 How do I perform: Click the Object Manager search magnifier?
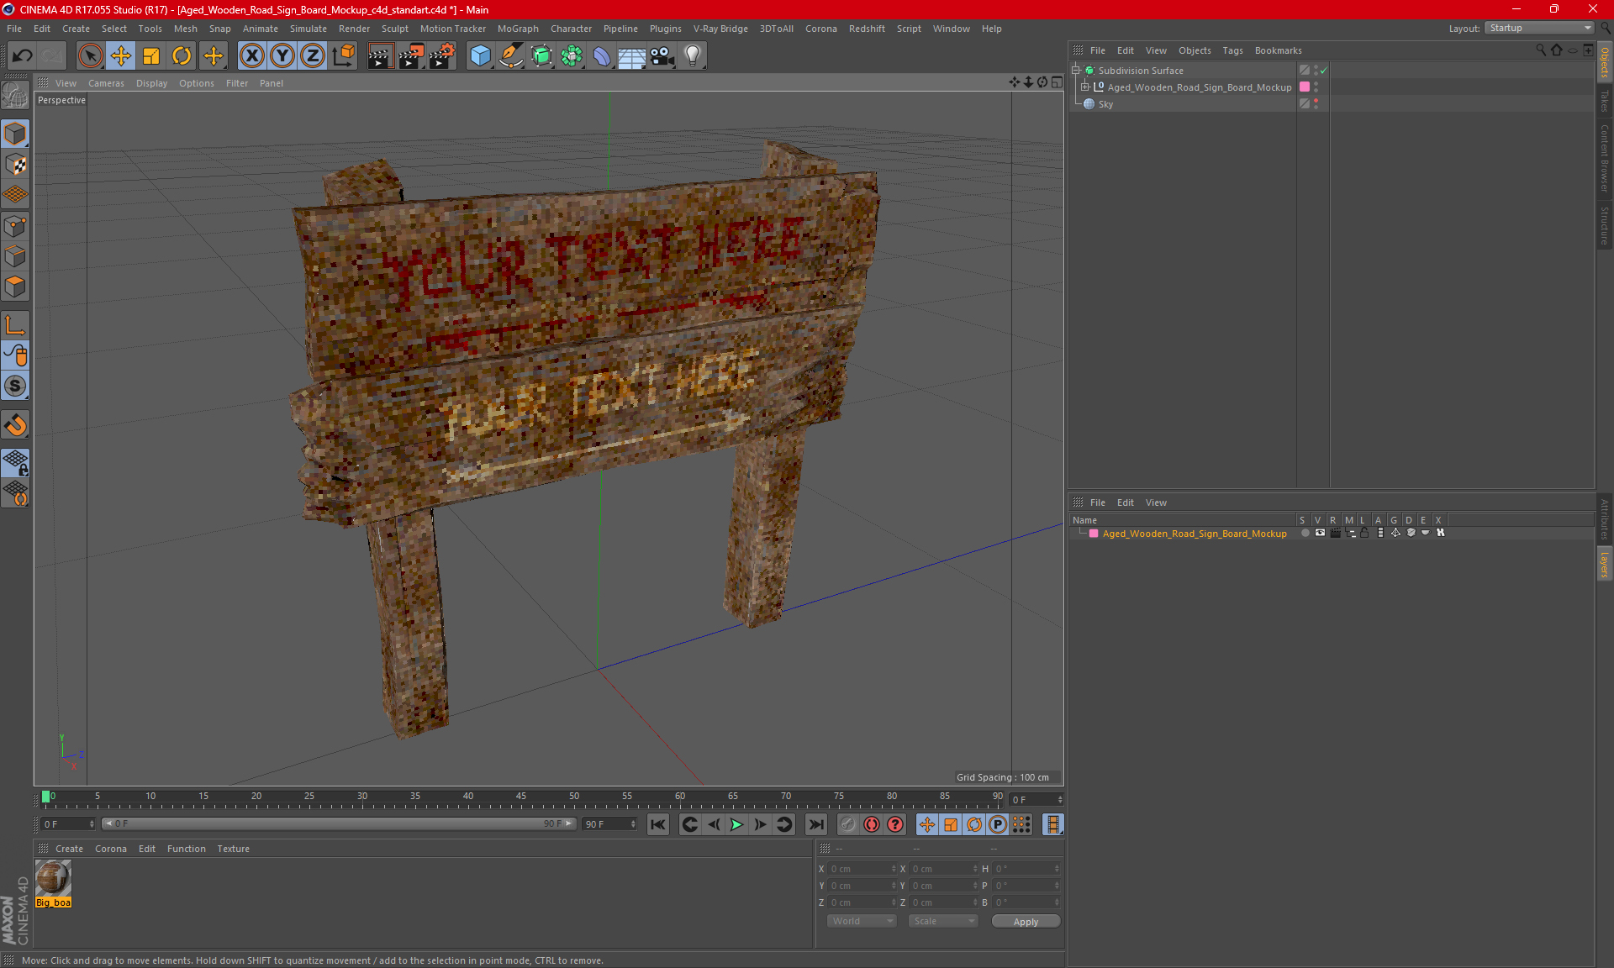(1541, 50)
